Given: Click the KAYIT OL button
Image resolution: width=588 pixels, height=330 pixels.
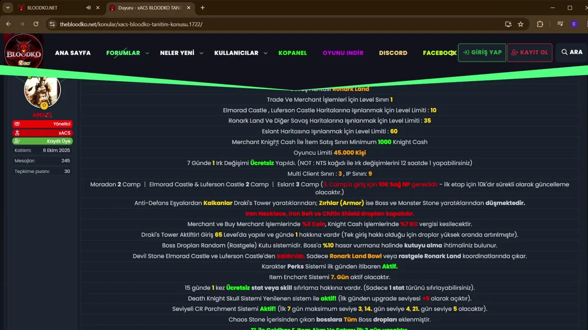Looking at the screenshot, I should [530, 53].
